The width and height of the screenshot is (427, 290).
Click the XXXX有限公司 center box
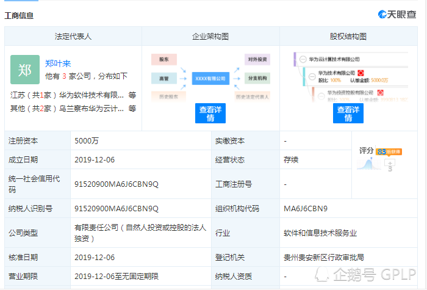point(210,79)
